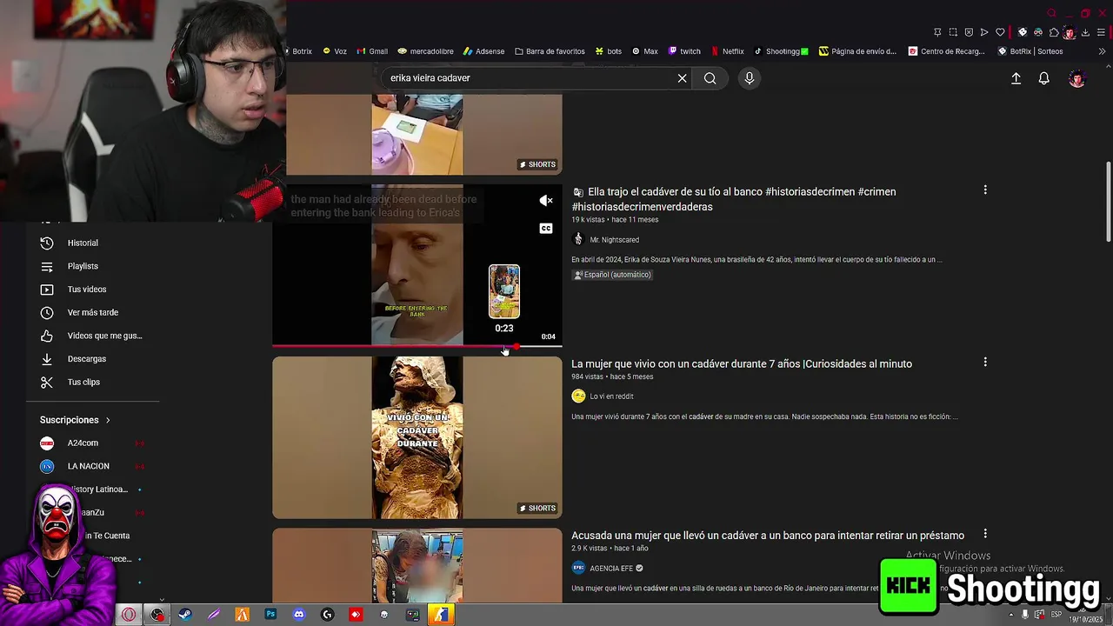Open the 'Página de envío d...' bookmark

[857, 51]
